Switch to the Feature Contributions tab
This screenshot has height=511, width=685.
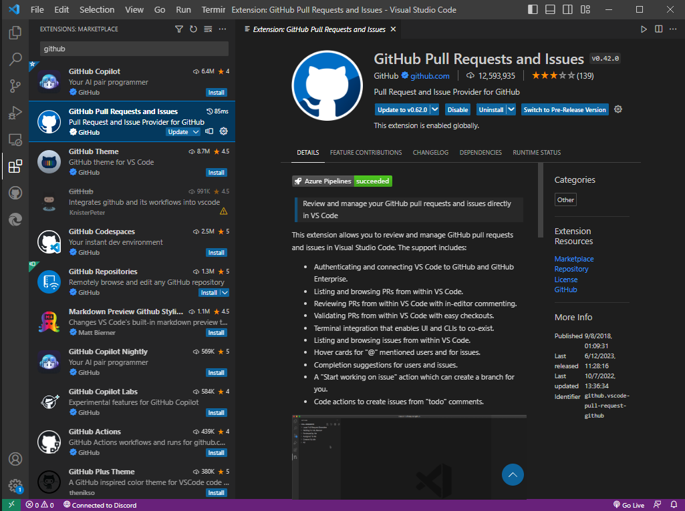coord(366,153)
